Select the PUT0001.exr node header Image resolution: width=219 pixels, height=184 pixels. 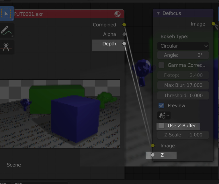[x=69, y=14]
